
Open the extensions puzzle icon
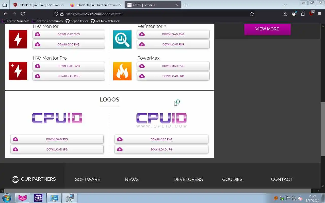pos(303,14)
